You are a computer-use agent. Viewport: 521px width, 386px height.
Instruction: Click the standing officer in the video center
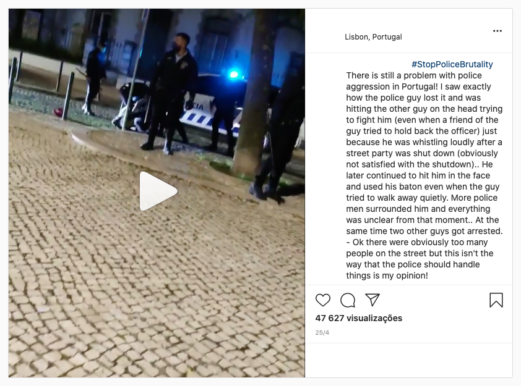[x=170, y=93]
